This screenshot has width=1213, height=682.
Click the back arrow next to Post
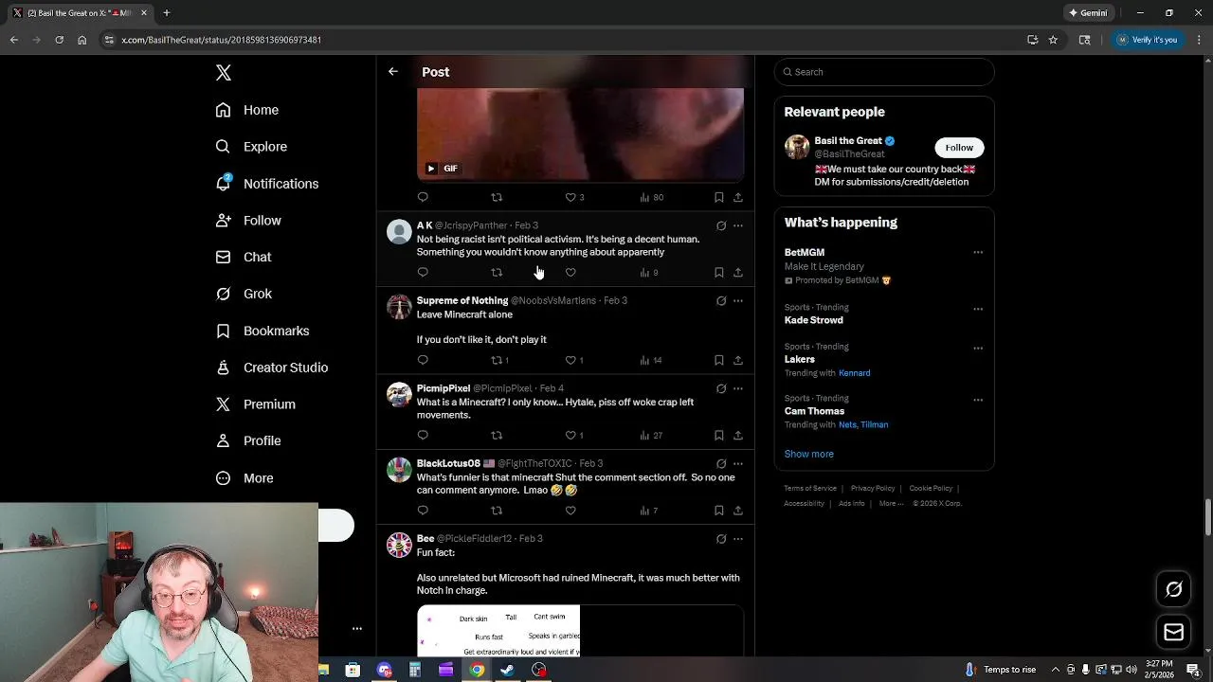point(393,72)
